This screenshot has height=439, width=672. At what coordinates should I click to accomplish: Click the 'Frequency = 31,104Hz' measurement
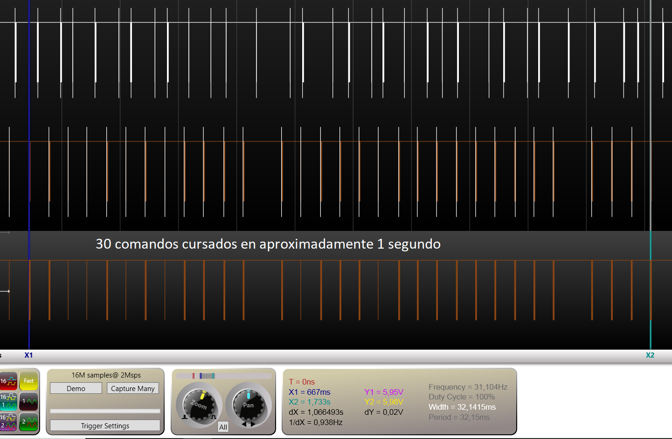coord(468,387)
